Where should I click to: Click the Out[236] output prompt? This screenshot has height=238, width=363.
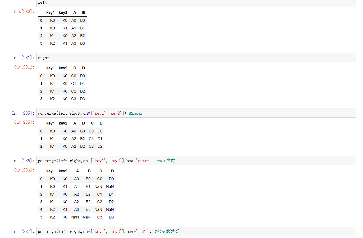tap(24, 170)
